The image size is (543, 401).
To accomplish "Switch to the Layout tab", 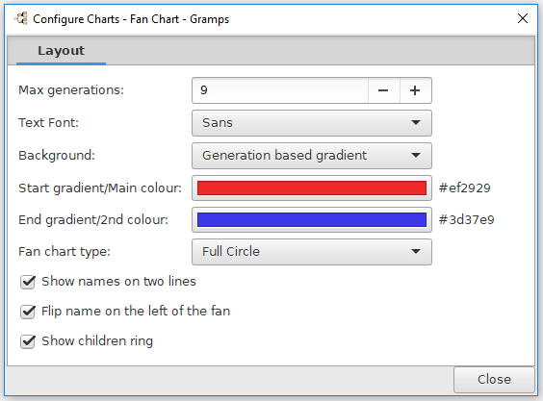I will (x=61, y=51).
